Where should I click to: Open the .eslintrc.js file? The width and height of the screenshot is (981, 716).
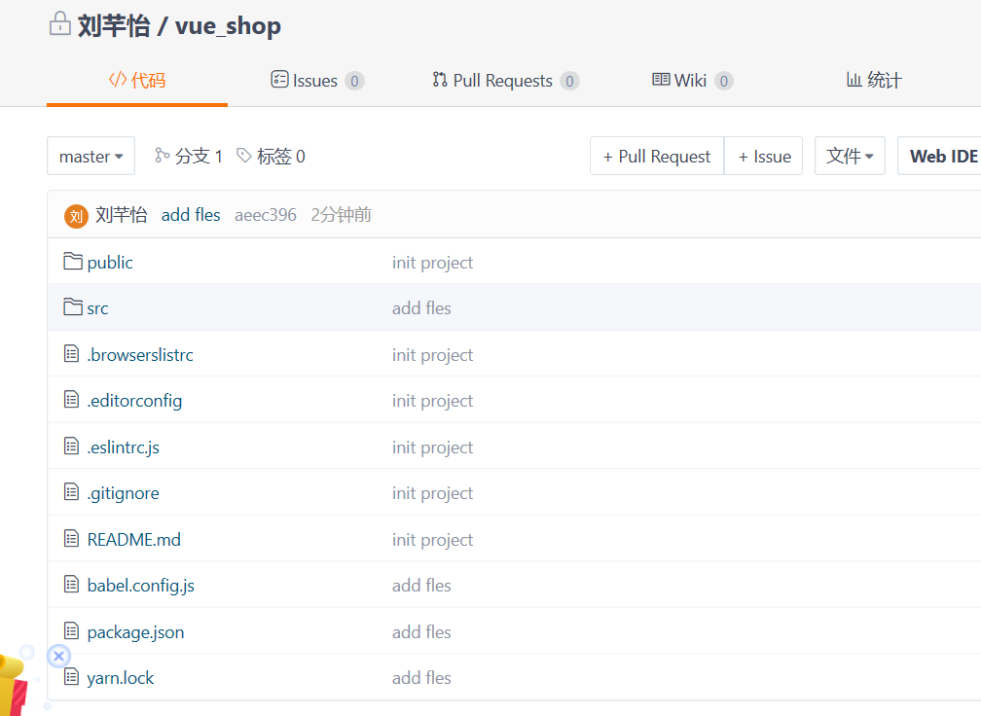124,447
